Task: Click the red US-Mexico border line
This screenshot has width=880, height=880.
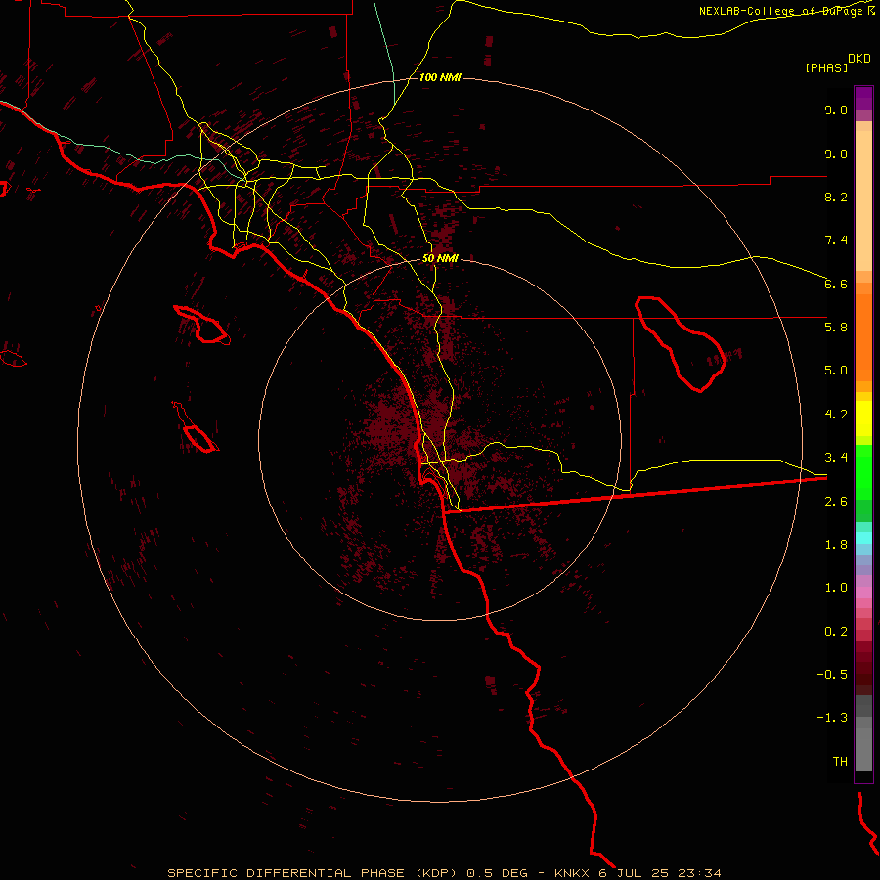Action: (635, 495)
